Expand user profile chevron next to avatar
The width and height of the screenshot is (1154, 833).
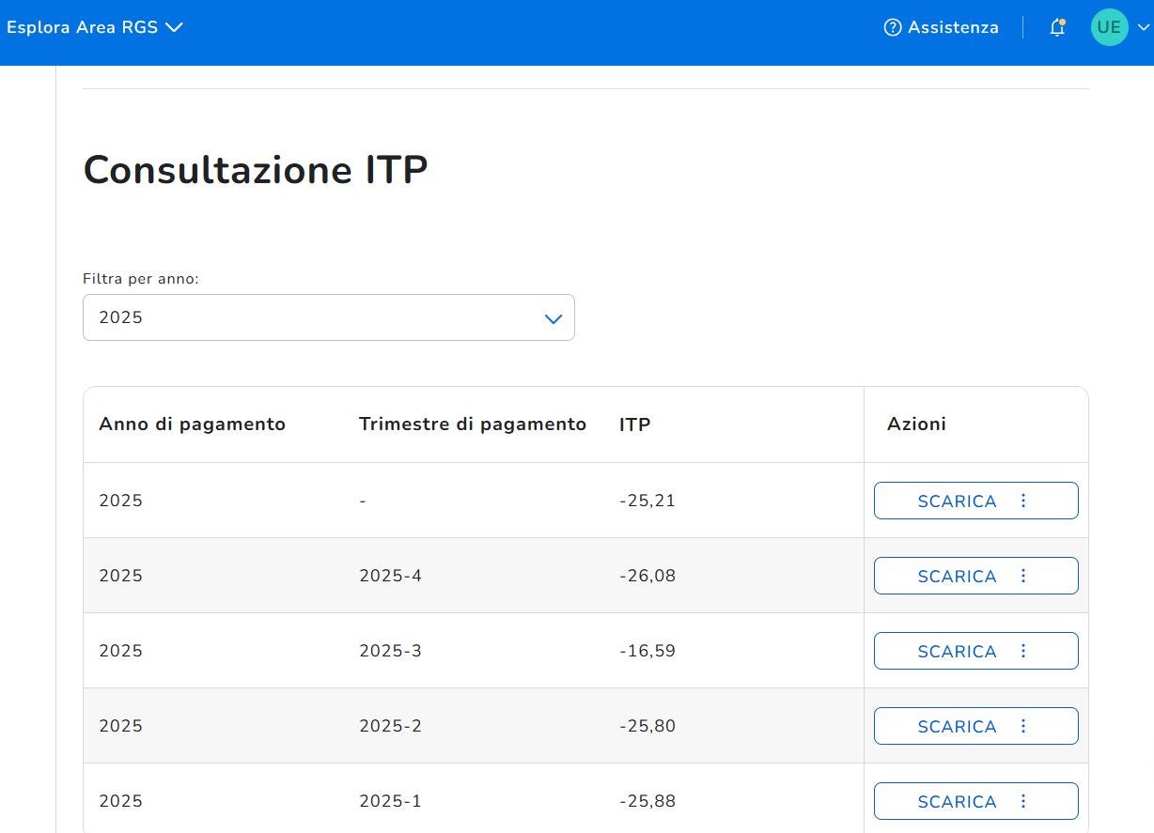(x=1143, y=27)
